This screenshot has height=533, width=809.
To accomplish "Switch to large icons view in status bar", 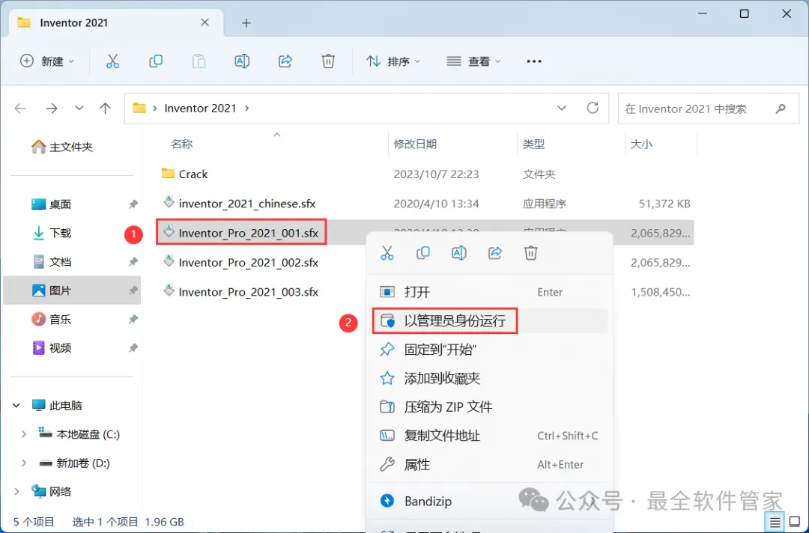I will (795, 523).
